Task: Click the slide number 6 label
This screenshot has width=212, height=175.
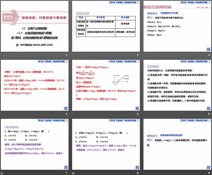Action: coord(209,114)
